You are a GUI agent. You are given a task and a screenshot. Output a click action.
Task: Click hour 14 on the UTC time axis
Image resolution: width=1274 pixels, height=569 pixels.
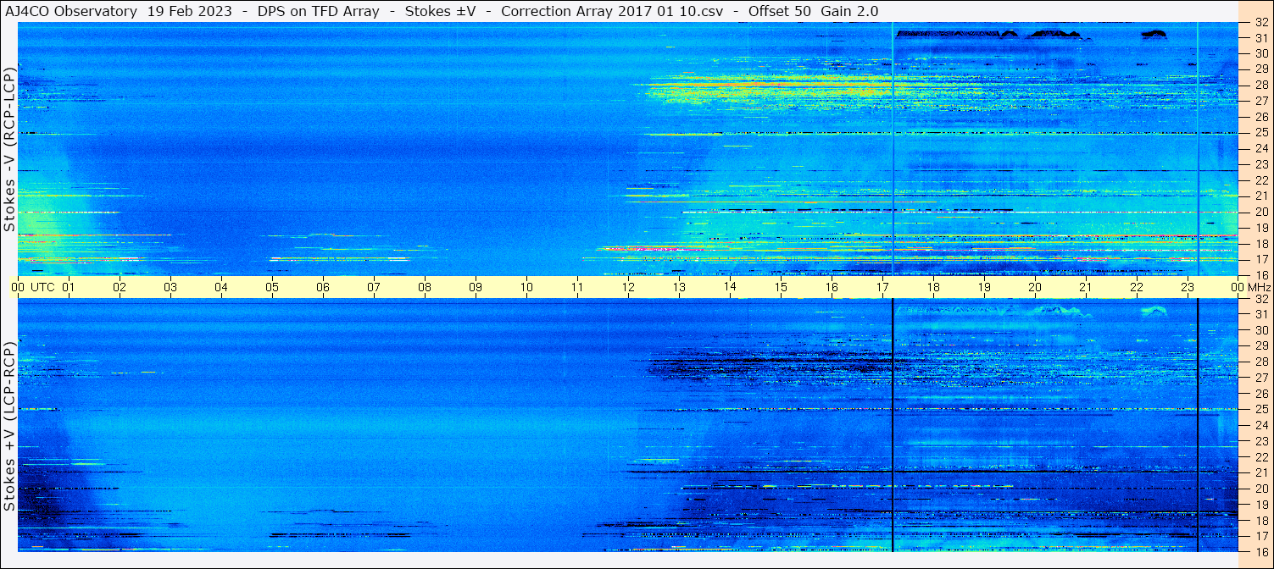730,287
